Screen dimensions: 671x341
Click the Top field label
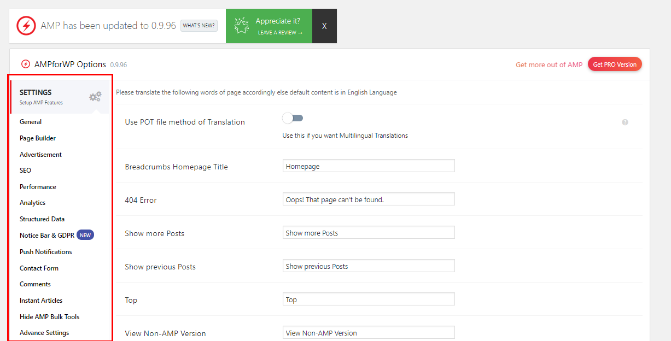131,300
